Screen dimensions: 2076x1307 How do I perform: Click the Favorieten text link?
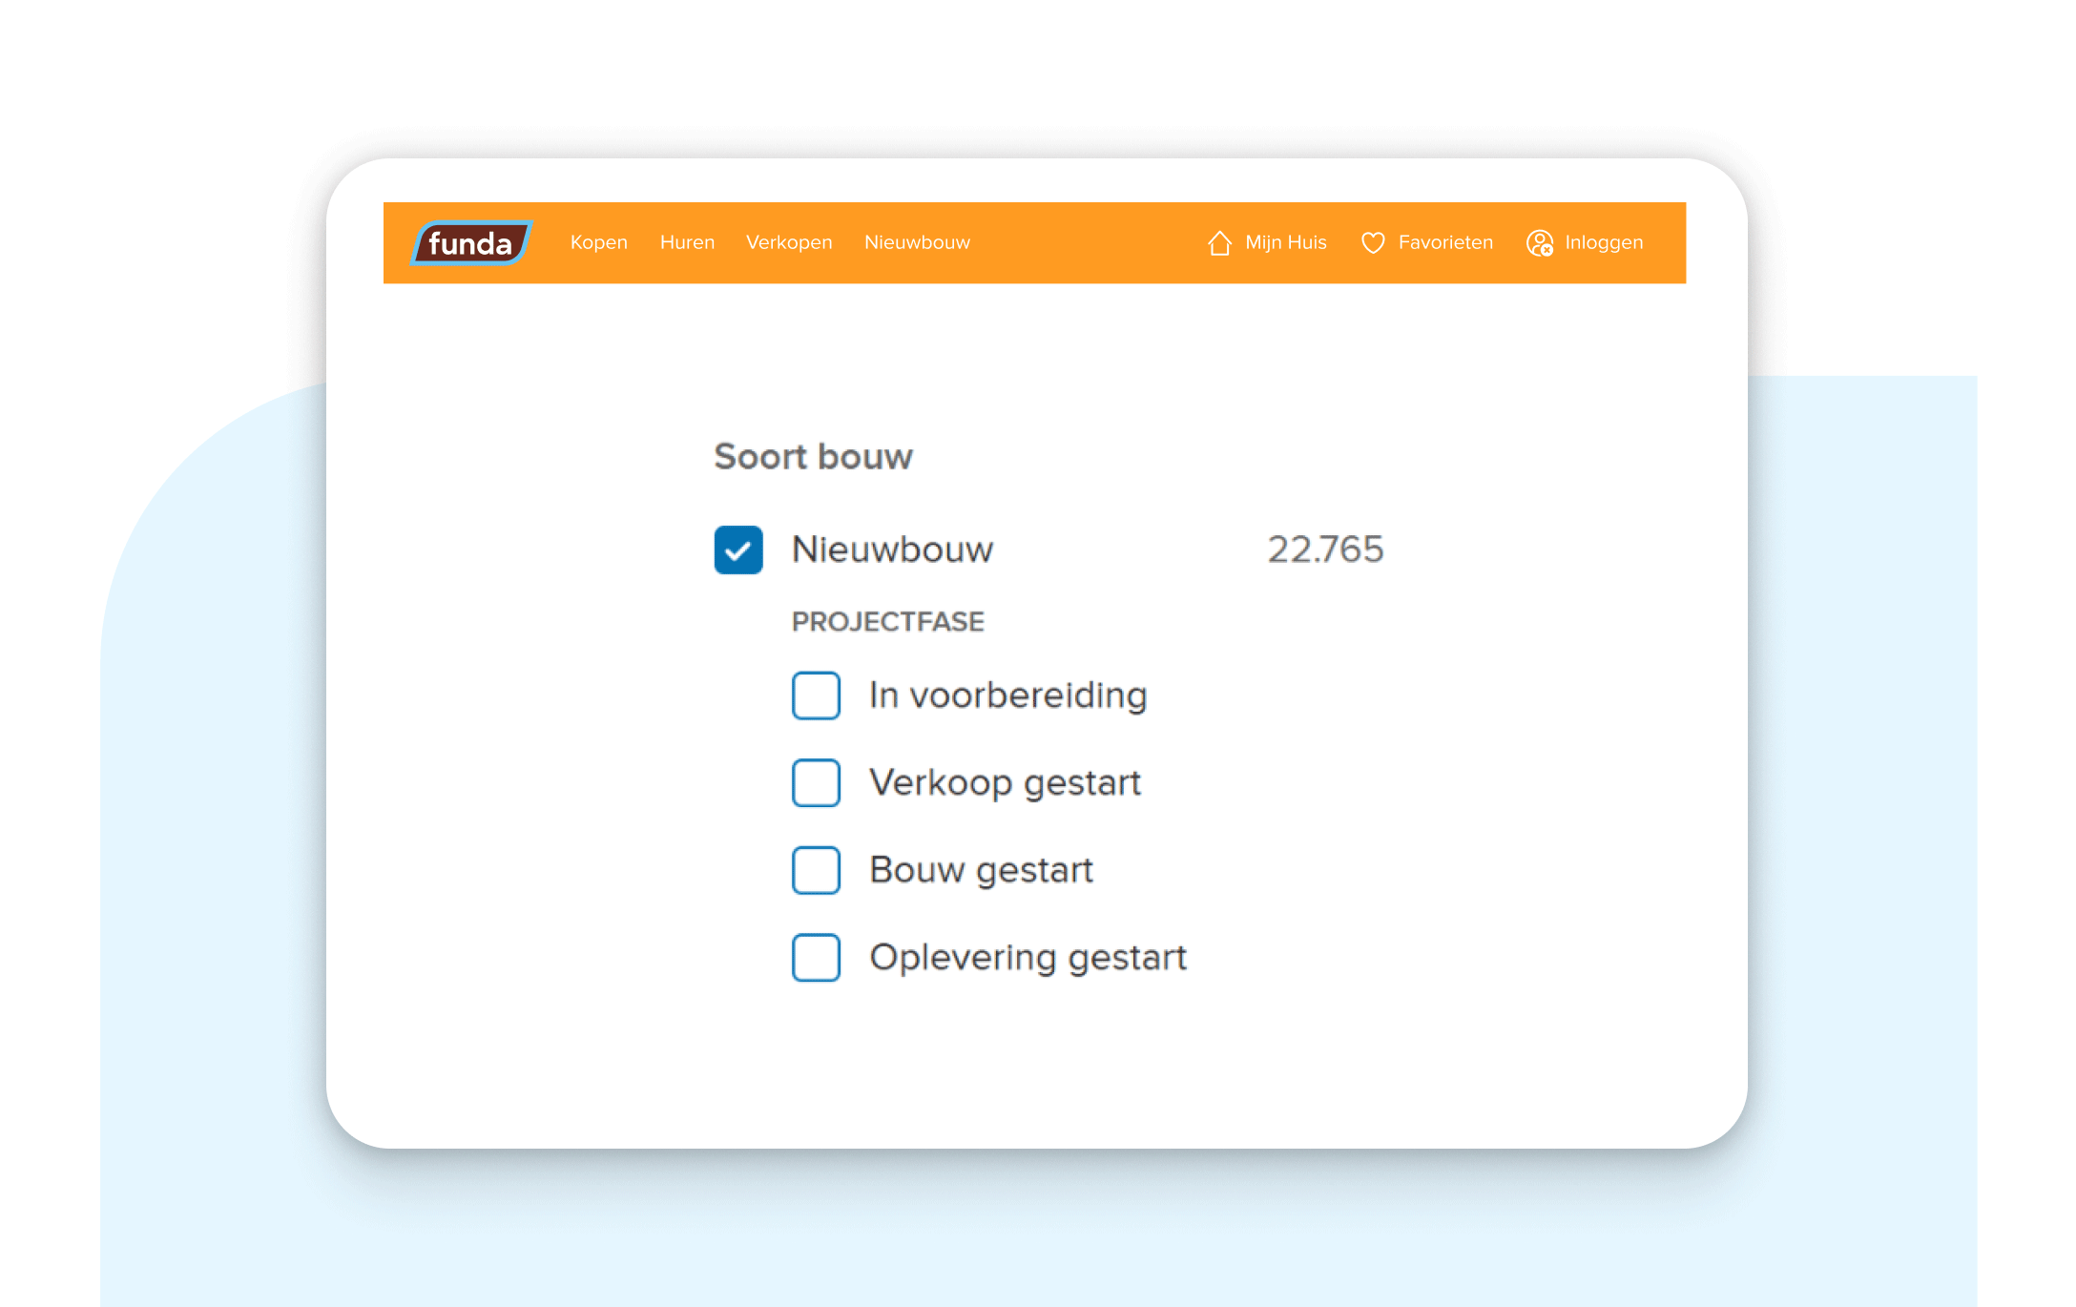(x=1444, y=242)
